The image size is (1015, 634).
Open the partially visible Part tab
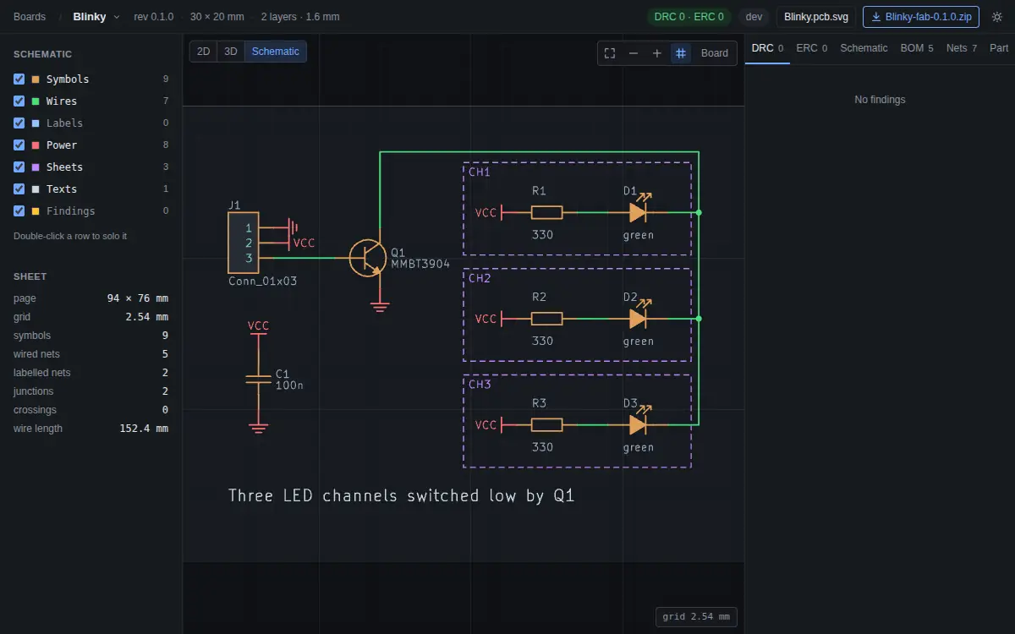pos(999,48)
